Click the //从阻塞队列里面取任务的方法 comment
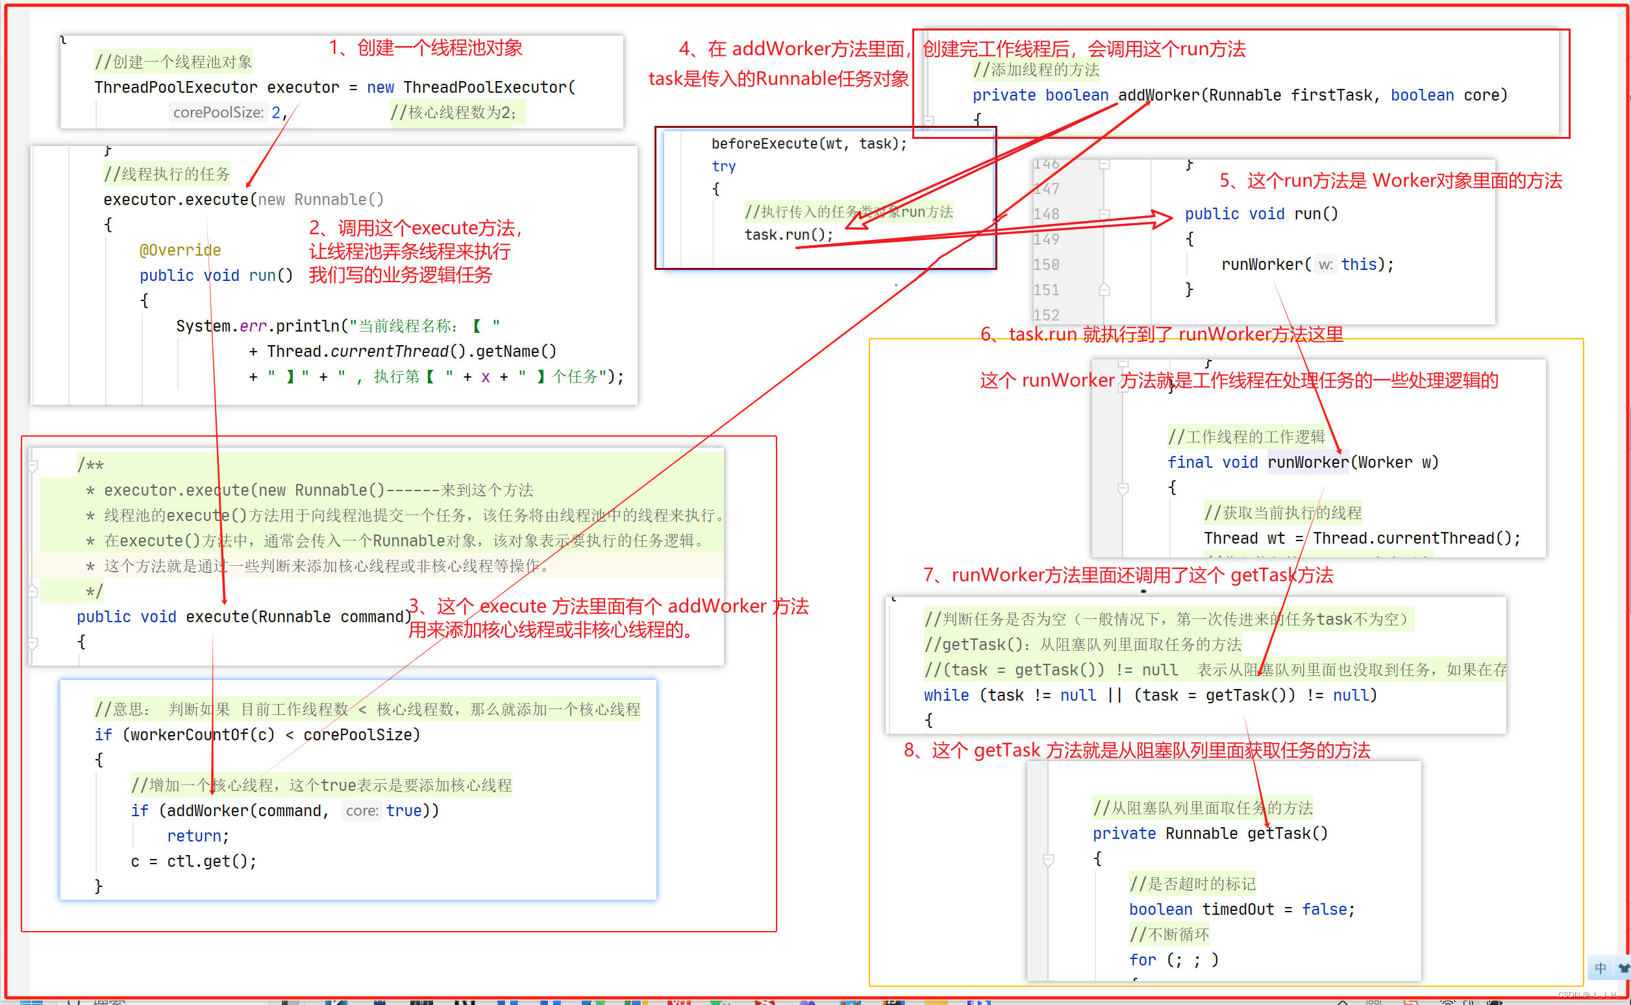Viewport: 1631px width, 1005px height. (x=1203, y=808)
